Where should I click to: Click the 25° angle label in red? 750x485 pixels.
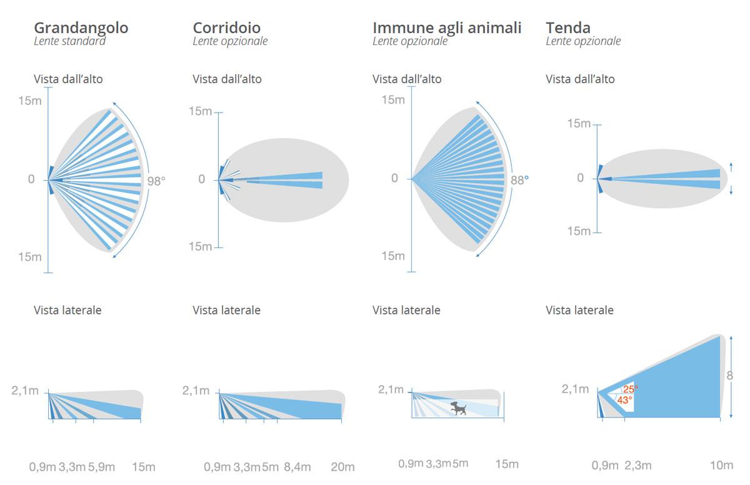pyautogui.click(x=630, y=389)
